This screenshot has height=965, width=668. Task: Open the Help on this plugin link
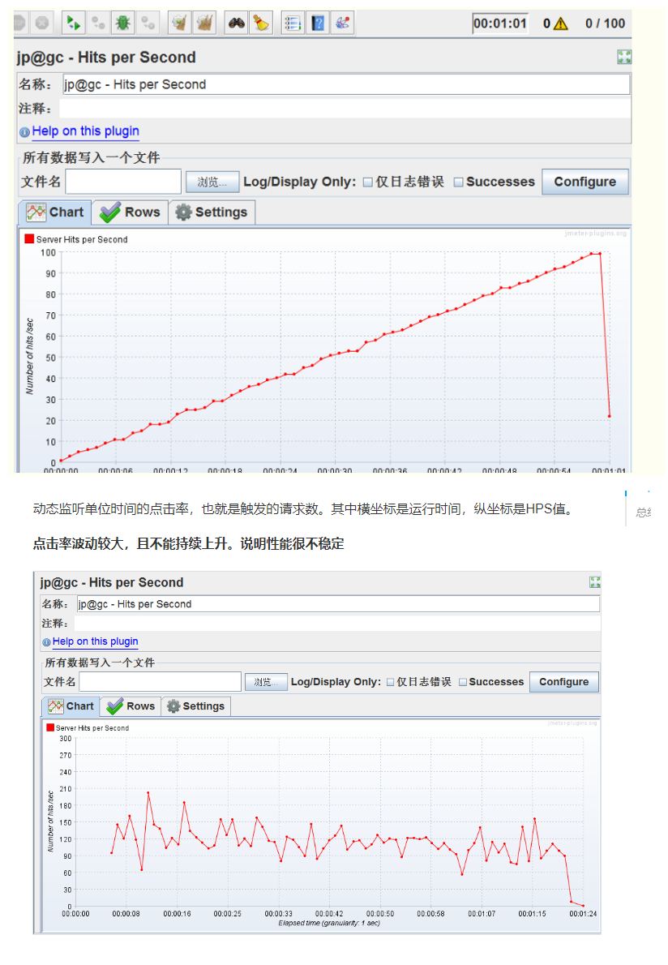84,131
